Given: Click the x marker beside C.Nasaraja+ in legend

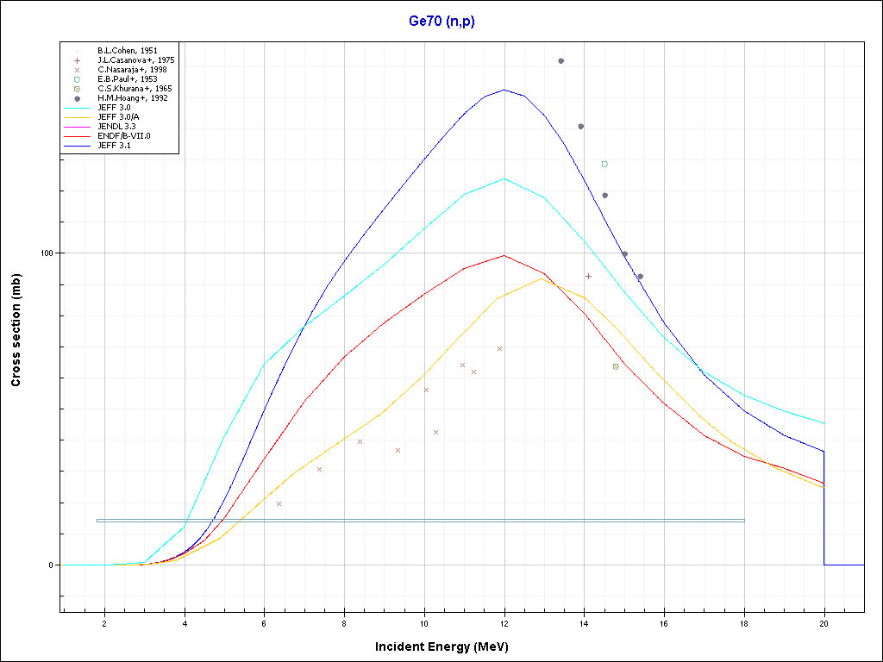Looking at the screenshot, I should pyautogui.click(x=78, y=69).
